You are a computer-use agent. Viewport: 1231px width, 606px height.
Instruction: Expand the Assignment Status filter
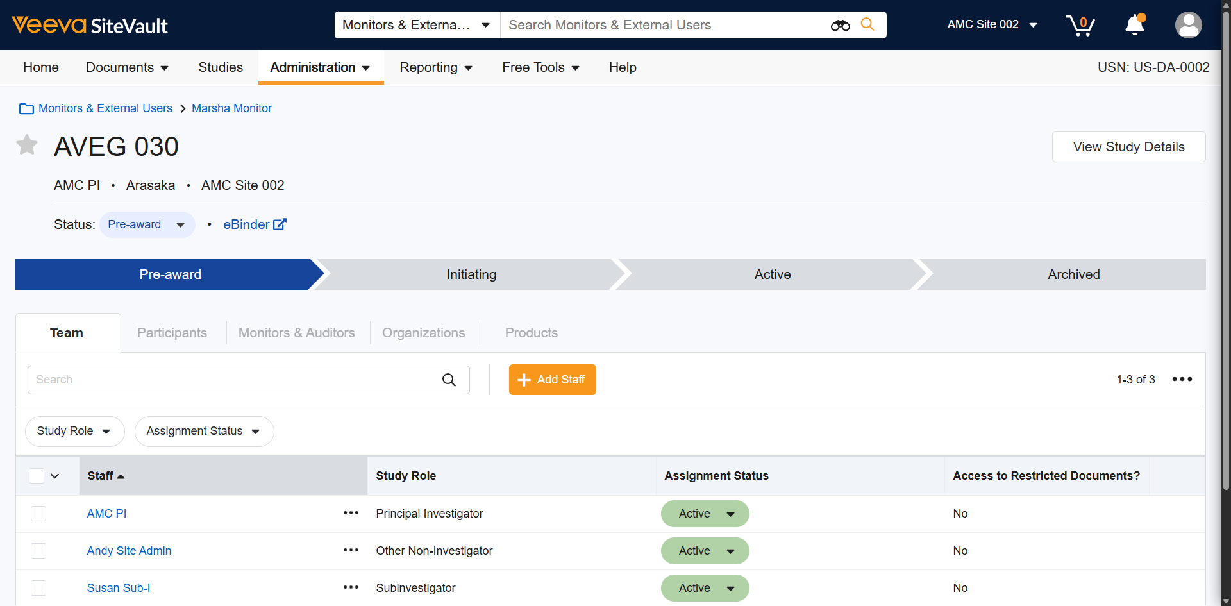[204, 431]
